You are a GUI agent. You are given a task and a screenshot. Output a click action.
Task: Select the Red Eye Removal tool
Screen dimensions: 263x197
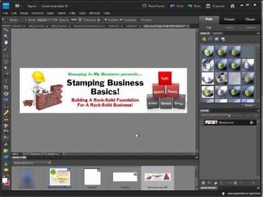(x=6, y=106)
